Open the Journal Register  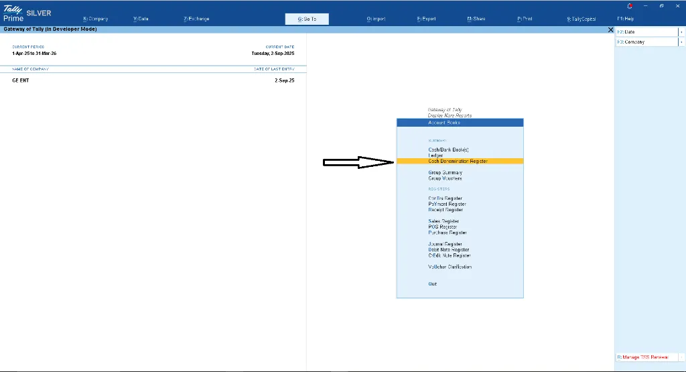click(445, 244)
